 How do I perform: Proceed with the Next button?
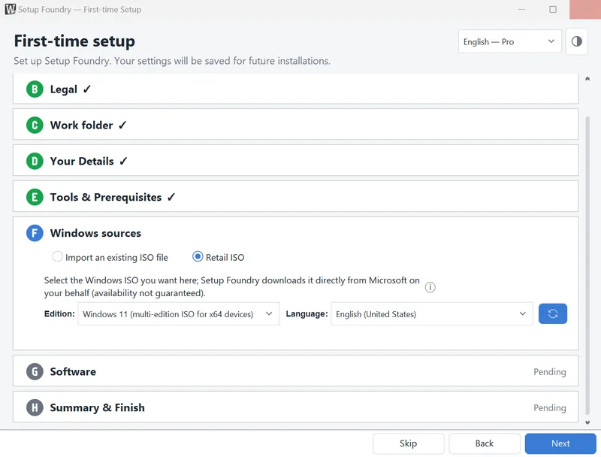560,443
